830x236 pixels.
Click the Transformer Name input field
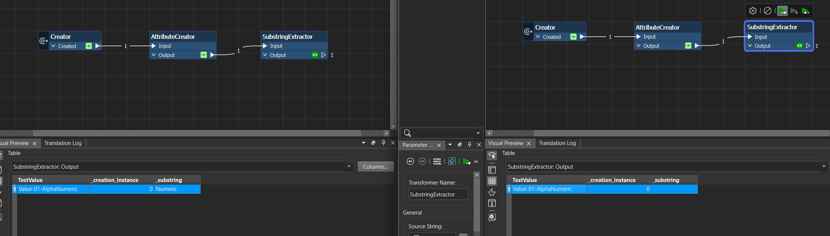tap(438, 194)
